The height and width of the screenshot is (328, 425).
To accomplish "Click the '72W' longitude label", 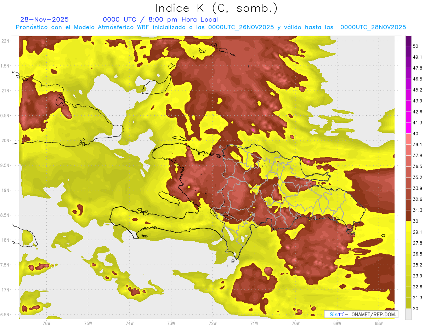I will 212,323.
